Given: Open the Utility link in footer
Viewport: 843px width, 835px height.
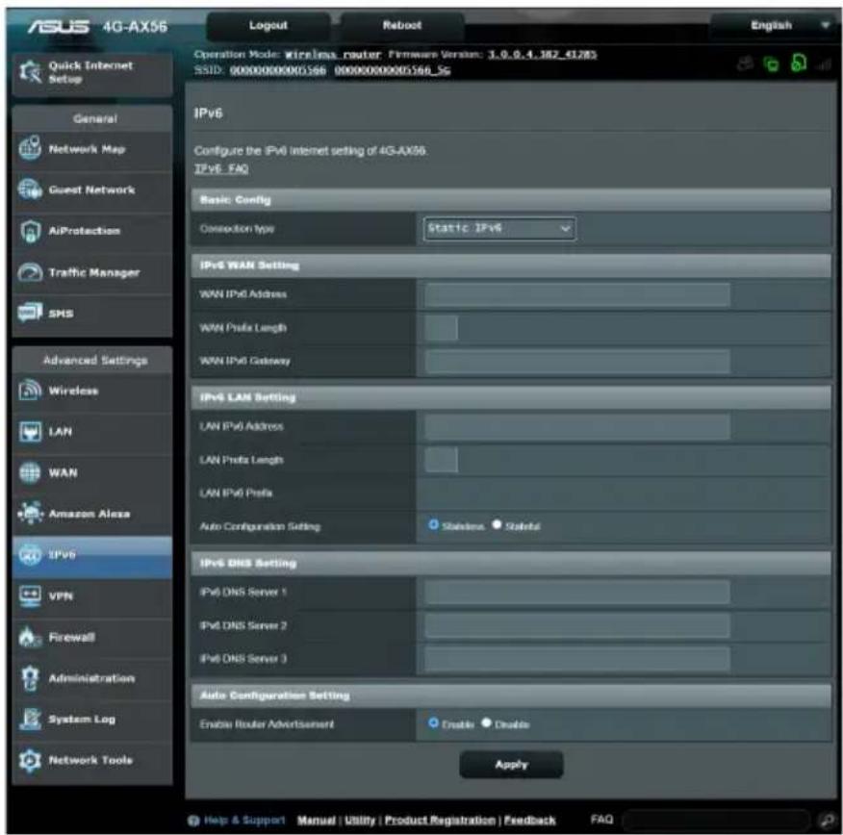Looking at the screenshot, I should (x=360, y=821).
